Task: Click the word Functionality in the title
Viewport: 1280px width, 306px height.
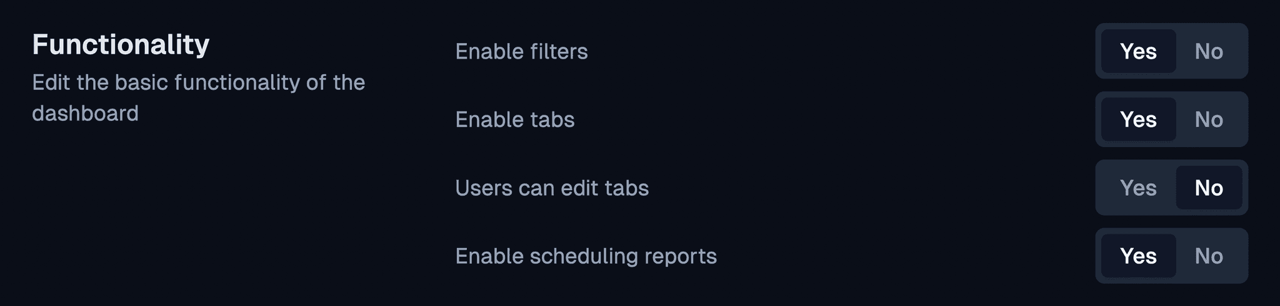Action: coord(121,44)
